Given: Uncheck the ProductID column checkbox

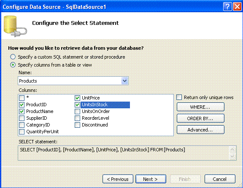Looking at the screenshot, I should (22, 105).
